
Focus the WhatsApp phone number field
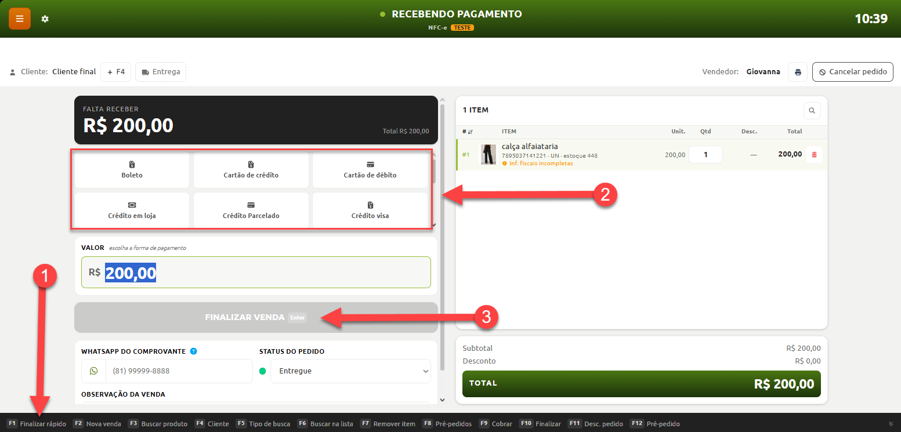pos(179,371)
